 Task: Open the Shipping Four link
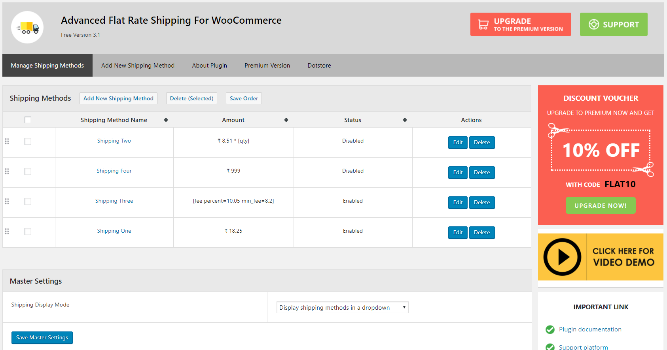point(114,171)
